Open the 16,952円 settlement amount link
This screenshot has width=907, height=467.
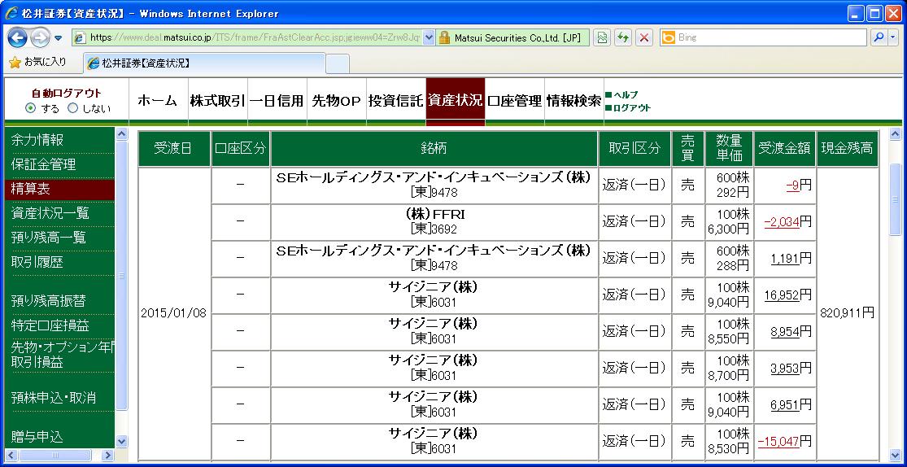pos(782,295)
